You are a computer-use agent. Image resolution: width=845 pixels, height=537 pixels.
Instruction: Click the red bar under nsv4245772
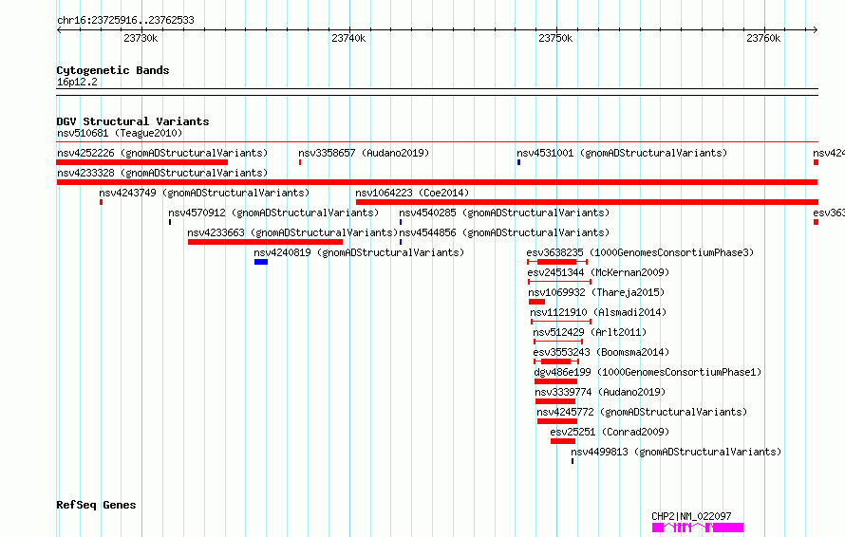557,421
